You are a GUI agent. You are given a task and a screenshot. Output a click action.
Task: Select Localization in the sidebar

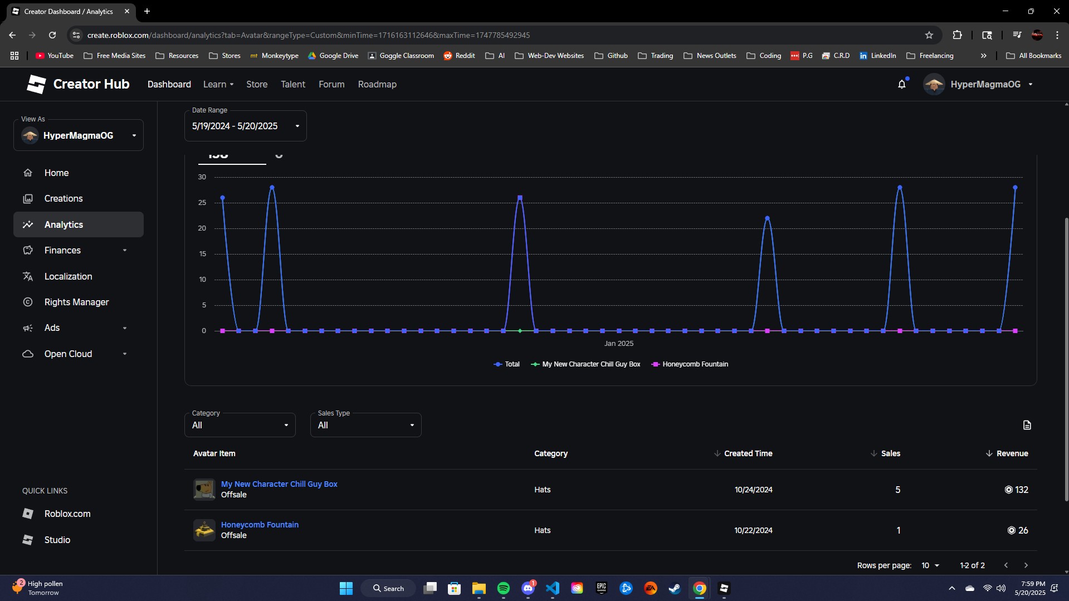(x=79, y=276)
